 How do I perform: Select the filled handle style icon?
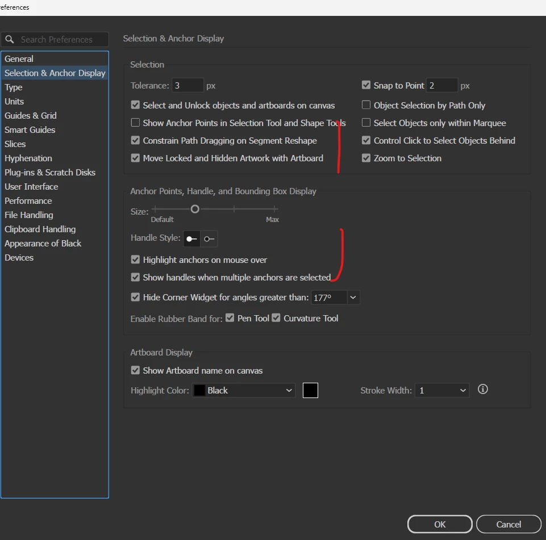point(191,238)
